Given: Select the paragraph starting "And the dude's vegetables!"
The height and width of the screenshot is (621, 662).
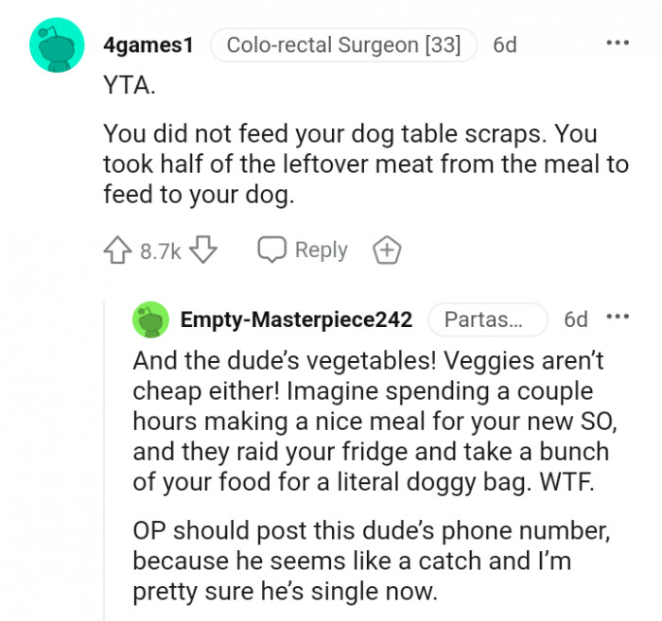Looking at the screenshot, I should coord(369,421).
